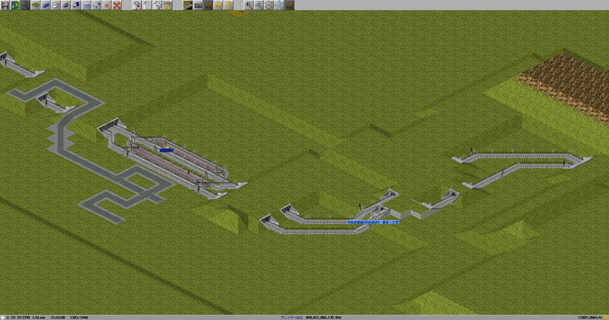The width and height of the screenshot is (609, 320).
Task: Open the special construction tools circle icon
Action: click(x=107, y=5)
